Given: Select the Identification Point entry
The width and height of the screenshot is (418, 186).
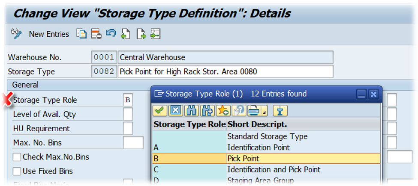Looking at the screenshot, I should click(x=259, y=147).
